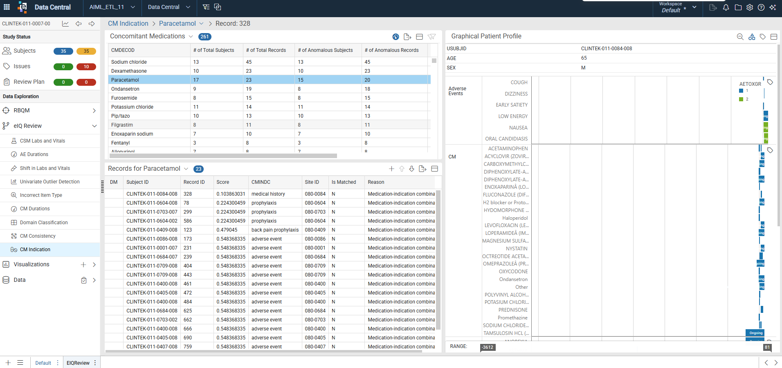Zoom out the Graphical Patient Profile
The width and height of the screenshot is (782, 368).
click(x=740, y=37)
